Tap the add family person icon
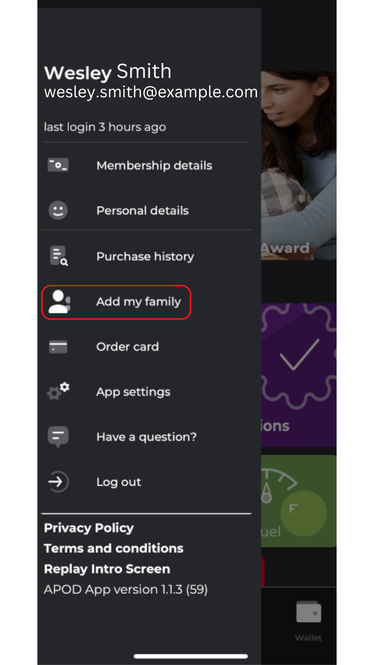This screenshot has height=665, width=374. click(x=60, y=302)
